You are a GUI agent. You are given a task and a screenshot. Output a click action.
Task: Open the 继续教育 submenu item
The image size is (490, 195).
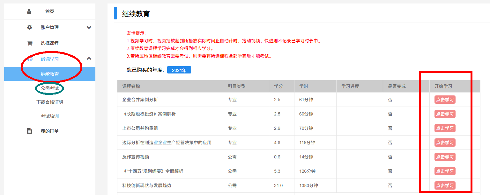point(50,74)
